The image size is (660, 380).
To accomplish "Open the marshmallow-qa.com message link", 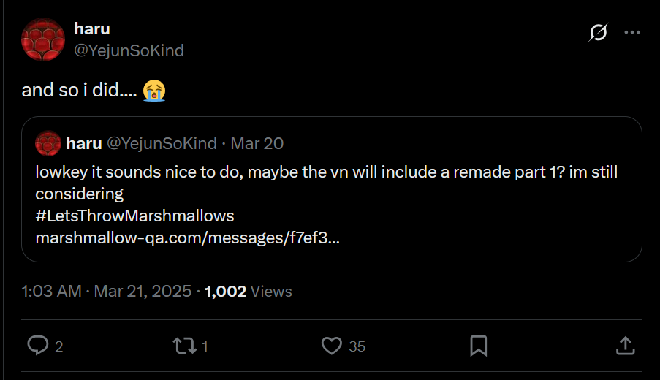I will [x=186, y=237].
